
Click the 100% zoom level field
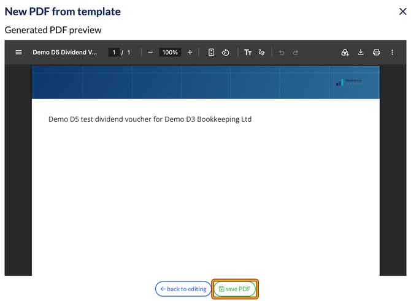[x=170, y=52]
